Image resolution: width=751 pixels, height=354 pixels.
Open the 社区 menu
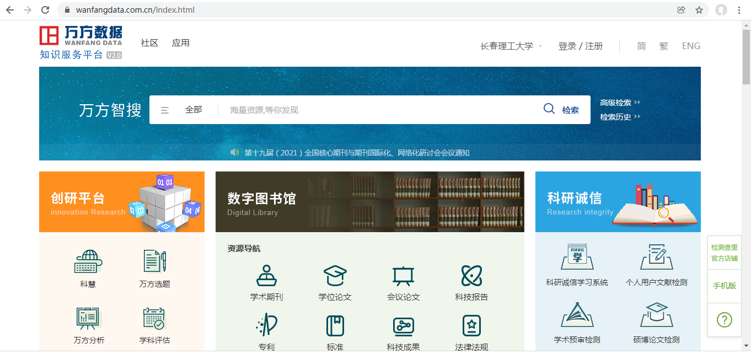[x=149, y=43]
